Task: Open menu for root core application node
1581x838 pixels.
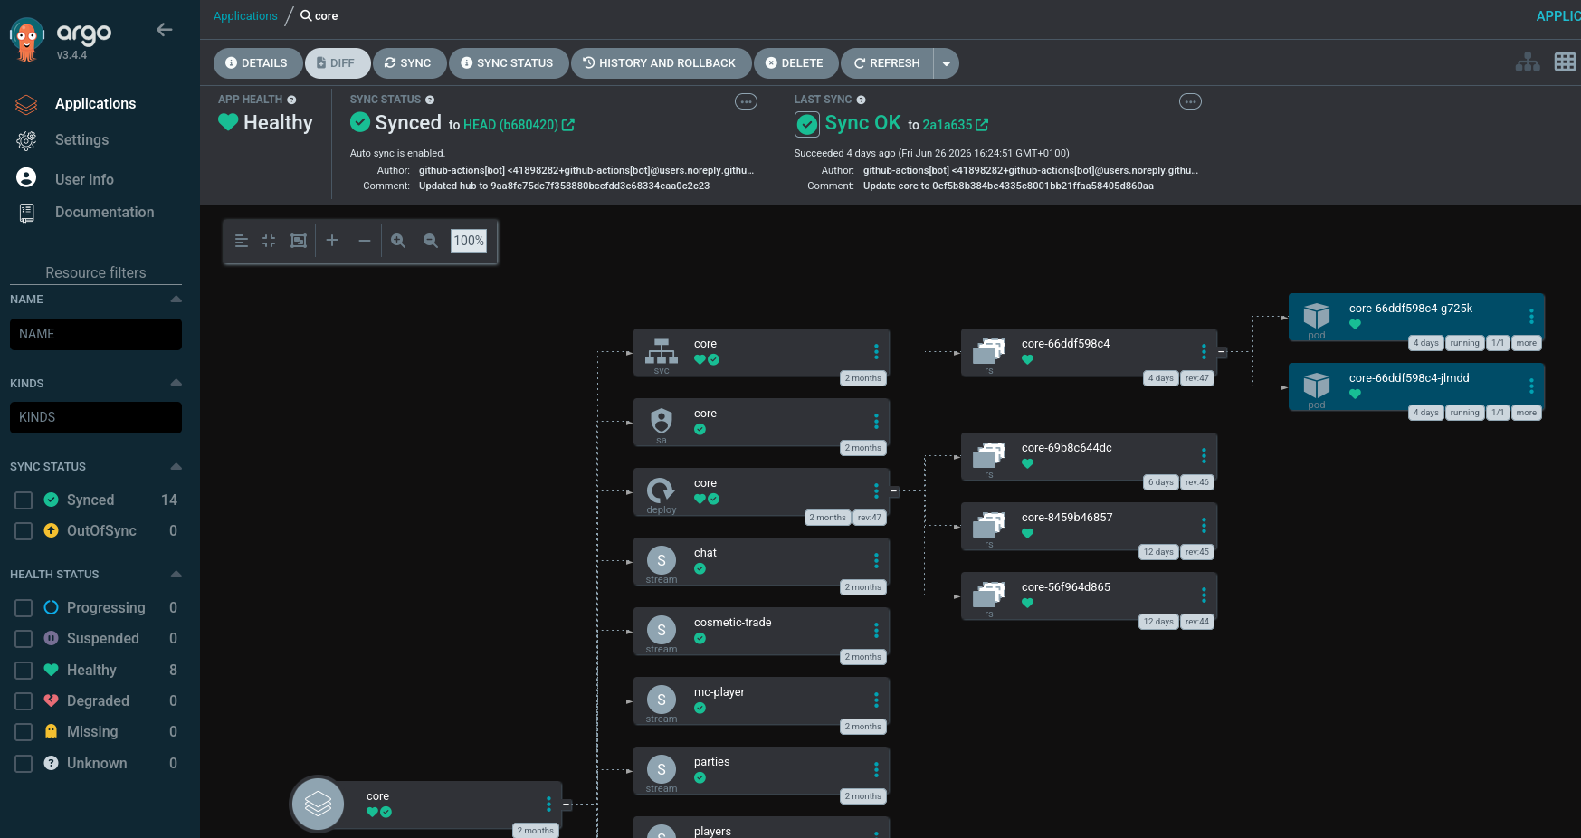Action: [x=548, y=805]
